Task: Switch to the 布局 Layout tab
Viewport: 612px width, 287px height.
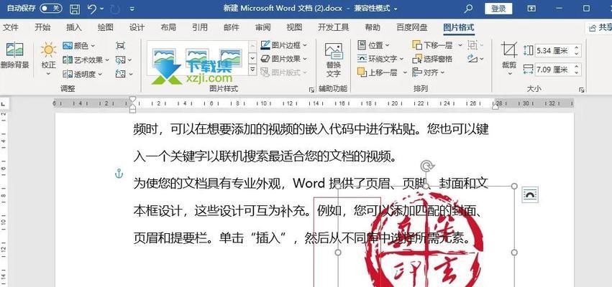Action: point(168,27)
